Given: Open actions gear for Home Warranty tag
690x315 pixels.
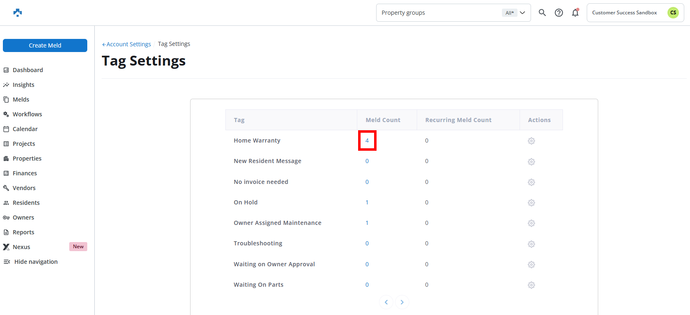Looking at the screenshot, I should [x=531, y=141].
